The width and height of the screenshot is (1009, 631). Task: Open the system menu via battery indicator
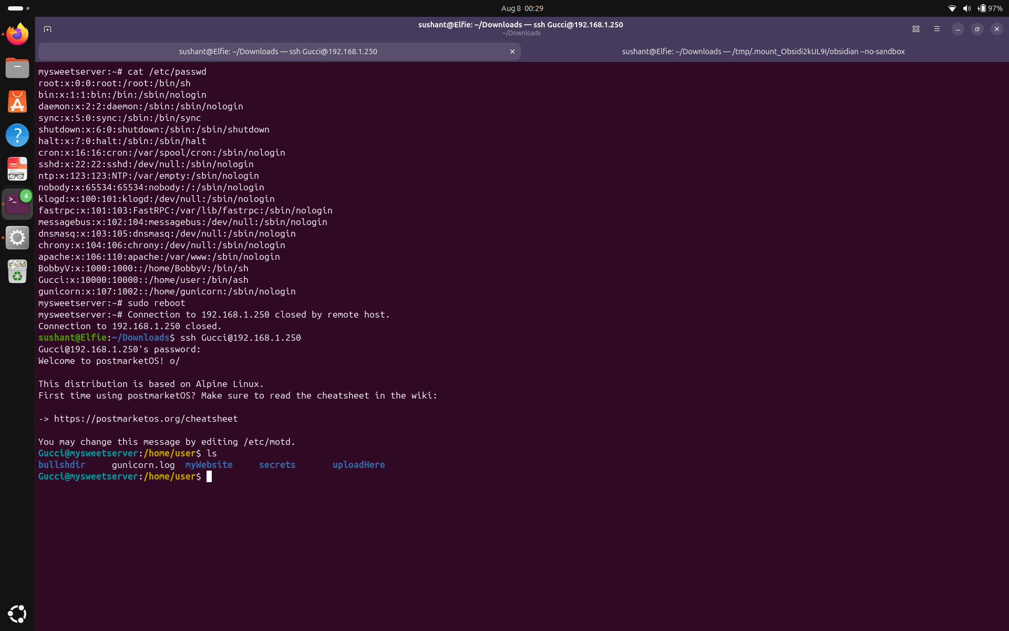click(x=990, y=8)
